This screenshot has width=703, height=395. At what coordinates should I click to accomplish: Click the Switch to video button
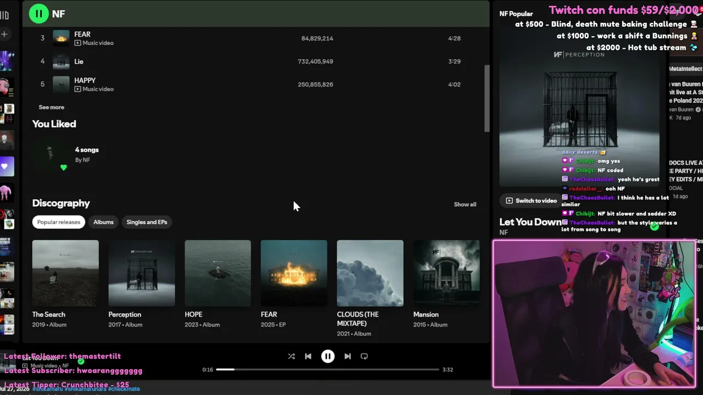[x=531, y=201]
